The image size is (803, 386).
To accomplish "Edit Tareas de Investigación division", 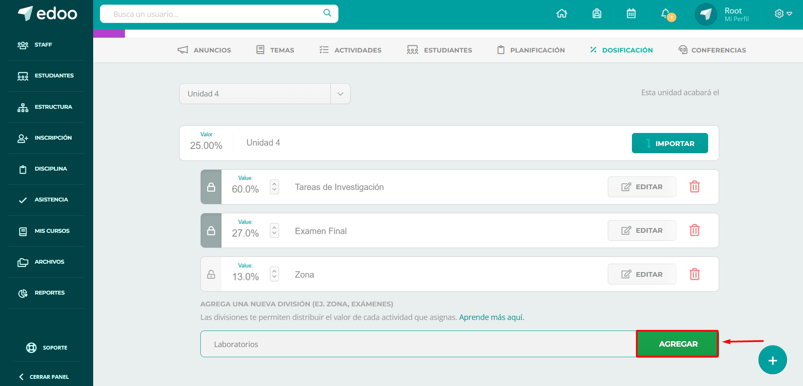I will tap(642, 187).
